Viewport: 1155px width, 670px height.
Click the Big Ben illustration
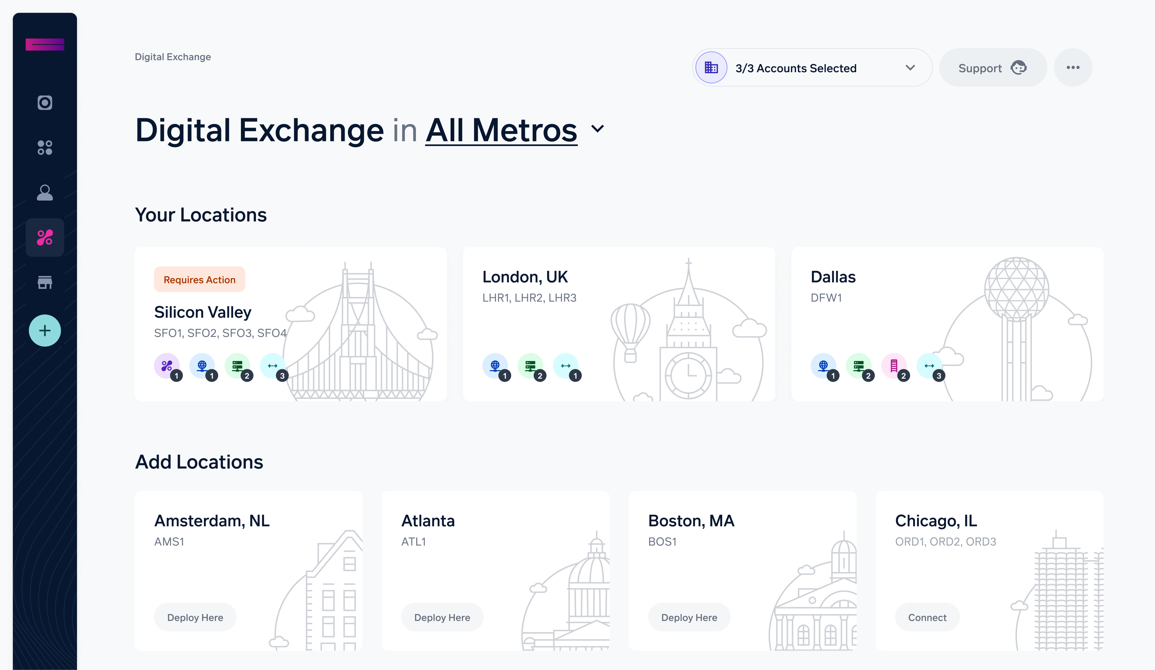(688, 330)
